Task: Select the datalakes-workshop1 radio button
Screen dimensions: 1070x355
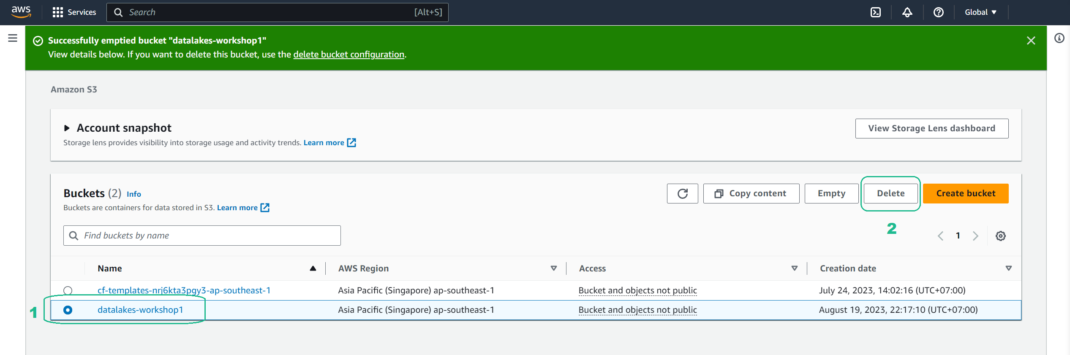Action: point(68,310)
